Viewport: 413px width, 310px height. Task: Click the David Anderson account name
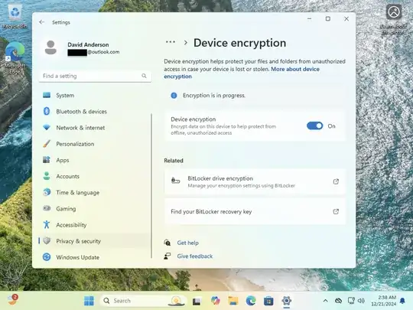(88, 44)
